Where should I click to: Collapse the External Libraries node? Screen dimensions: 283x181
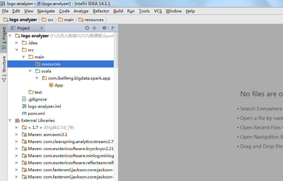click(x=10, y=121)
